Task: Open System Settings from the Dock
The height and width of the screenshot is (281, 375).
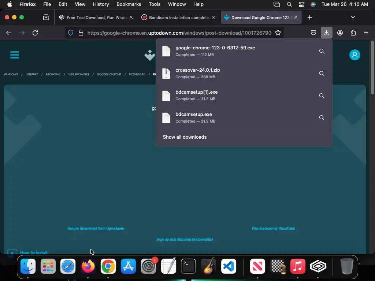Action: click(x=148, y=266)
